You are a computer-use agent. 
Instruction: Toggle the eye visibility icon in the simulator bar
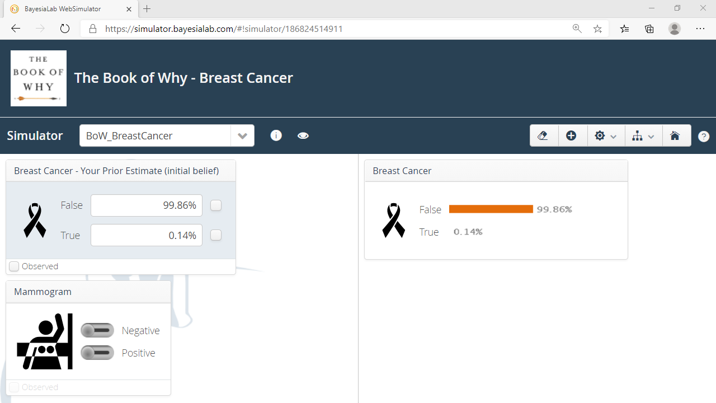[x=303, y=135]
